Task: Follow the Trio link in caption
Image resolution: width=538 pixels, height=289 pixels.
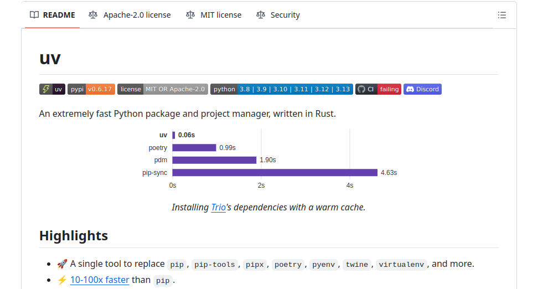Action: 218,207
